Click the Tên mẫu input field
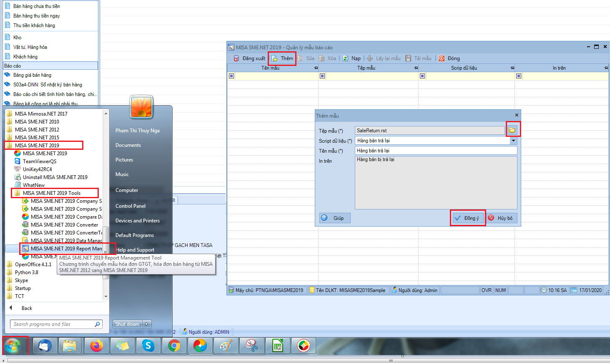Screen dimensions: 610x363 436,151
